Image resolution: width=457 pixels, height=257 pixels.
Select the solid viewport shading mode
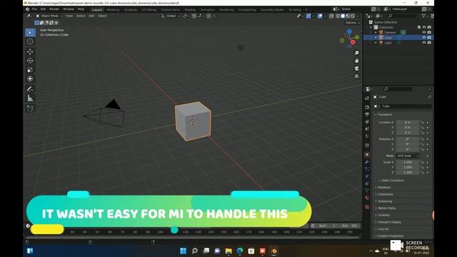click(x=343, y=16)
